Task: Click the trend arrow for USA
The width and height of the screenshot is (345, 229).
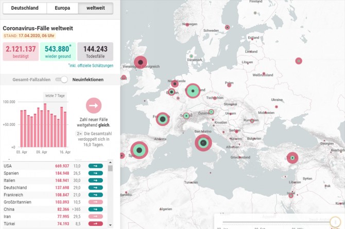Action: click(x=96, y=166)
